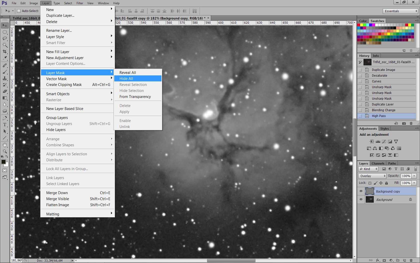Choose Hide All from Layer Mask submenu
Screen dimensions: 420x263
[x=126, y=79]
